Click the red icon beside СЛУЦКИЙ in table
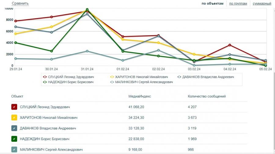The width and height of the screenshot is (275, 154). [x=14, y=107]
